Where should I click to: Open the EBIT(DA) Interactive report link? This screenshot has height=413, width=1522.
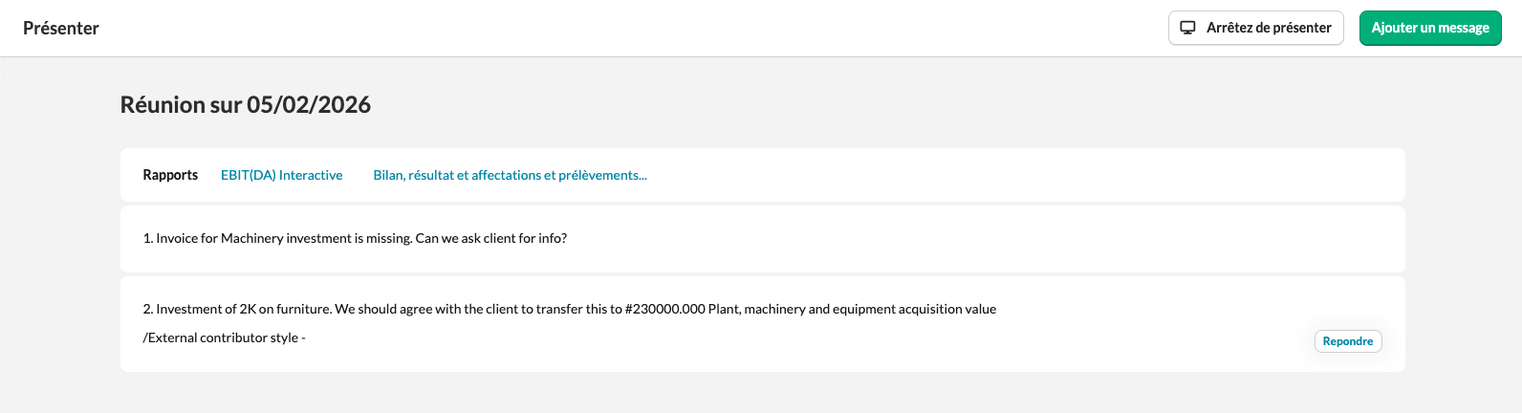(281, 175)
